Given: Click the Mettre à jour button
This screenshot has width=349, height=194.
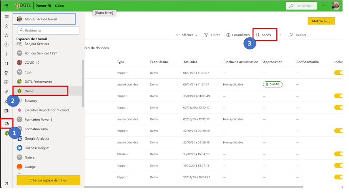Looking at the screenshot, I should click(x=321, y=21).
